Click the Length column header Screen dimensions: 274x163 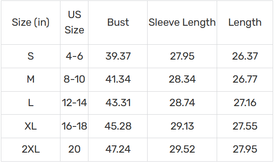(245, 23)
